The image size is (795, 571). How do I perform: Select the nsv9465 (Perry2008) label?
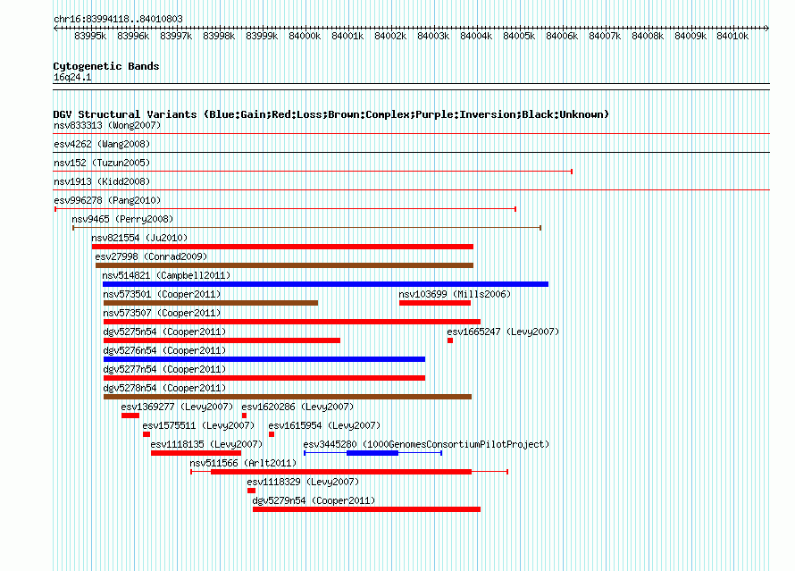pos(122,219)
